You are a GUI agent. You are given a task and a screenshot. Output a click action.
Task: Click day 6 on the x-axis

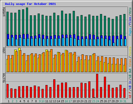coord(28,101)
